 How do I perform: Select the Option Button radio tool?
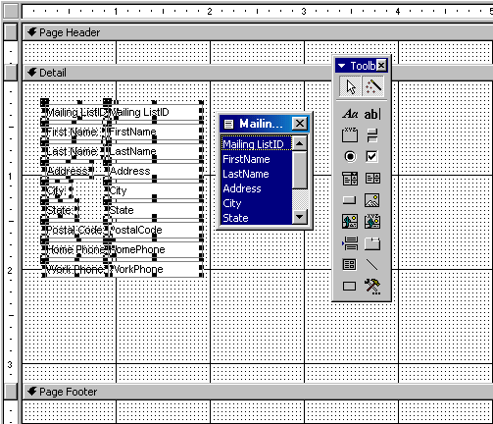tap(350, 156)
